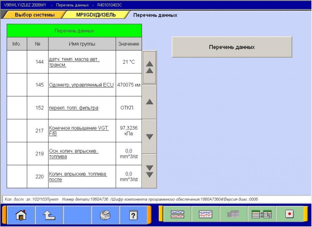Select value ОТКЛ. cell
Screen dimensions: 312x227
tap(129, 108)
